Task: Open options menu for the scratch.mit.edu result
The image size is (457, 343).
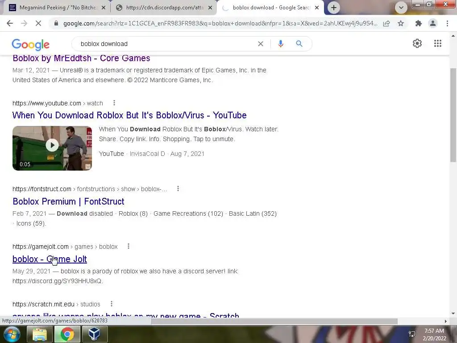Action: point(111,304)
